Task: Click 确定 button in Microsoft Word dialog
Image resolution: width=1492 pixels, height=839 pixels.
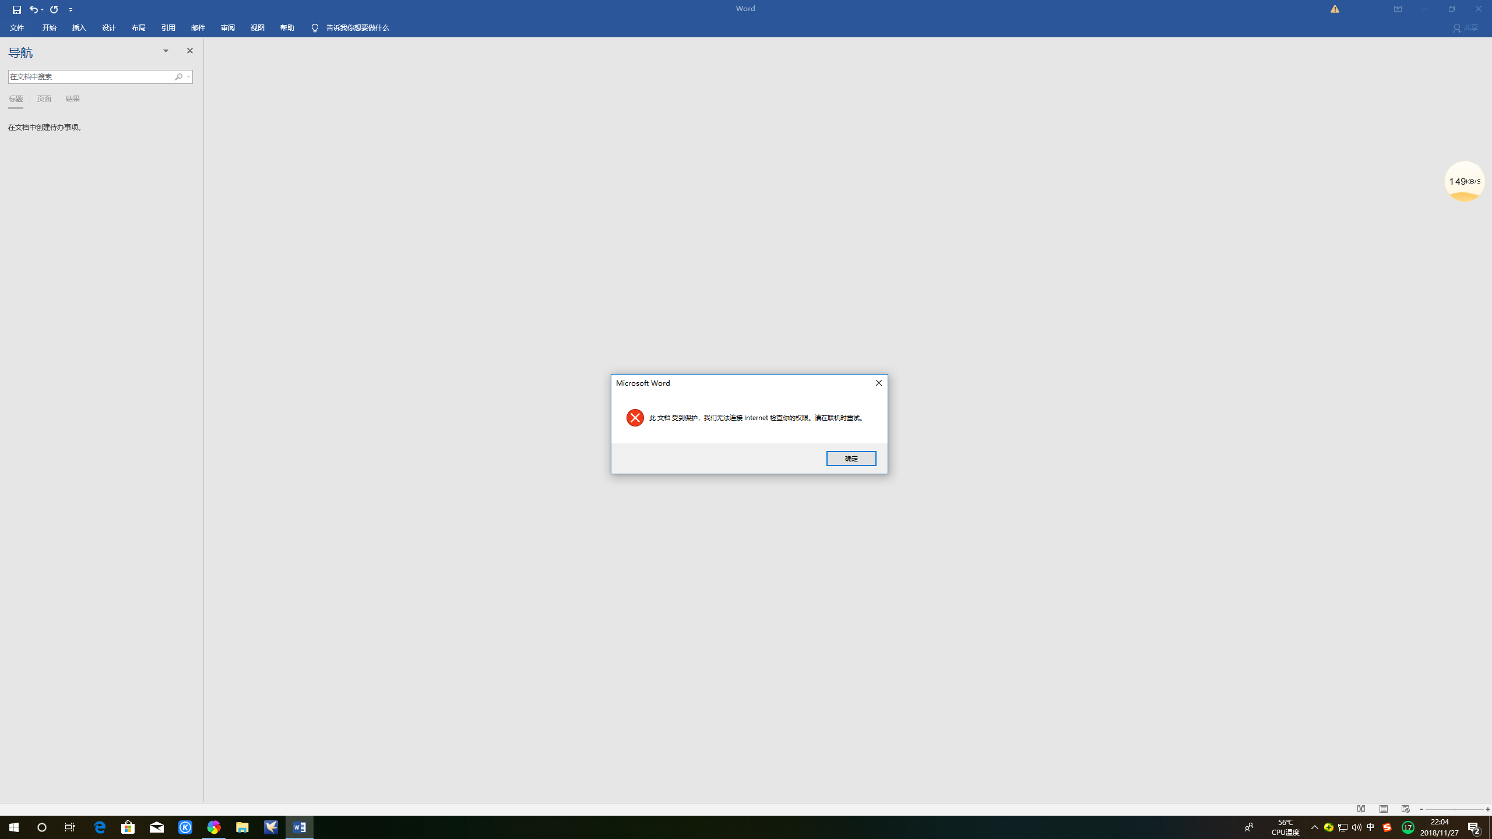Action: (851, 459)
